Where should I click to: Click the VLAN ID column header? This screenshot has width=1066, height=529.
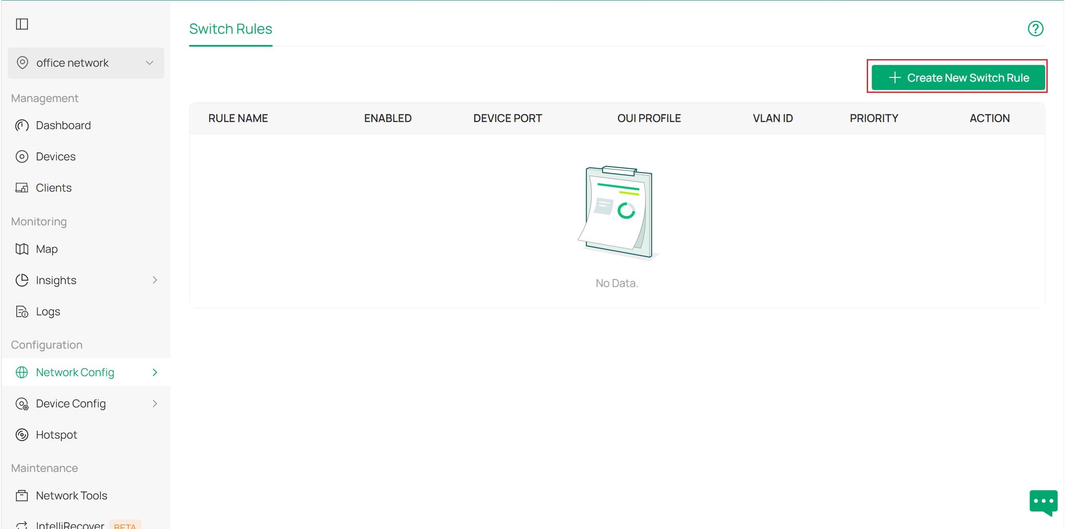[x=773, y=118]
